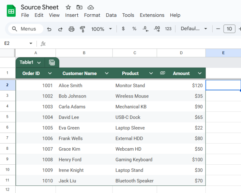Image resolution: width=241 pixels, height=193 pixels.
Task: Click the move to folder icon
Action: click(79, 7)
